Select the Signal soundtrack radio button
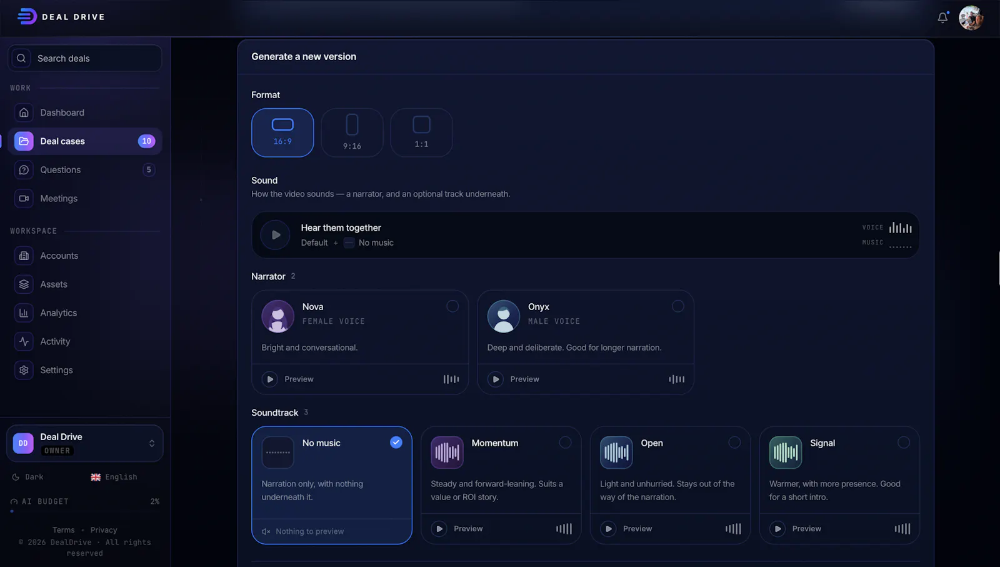This screenshot has width=1000, height=567. (904, 443)
